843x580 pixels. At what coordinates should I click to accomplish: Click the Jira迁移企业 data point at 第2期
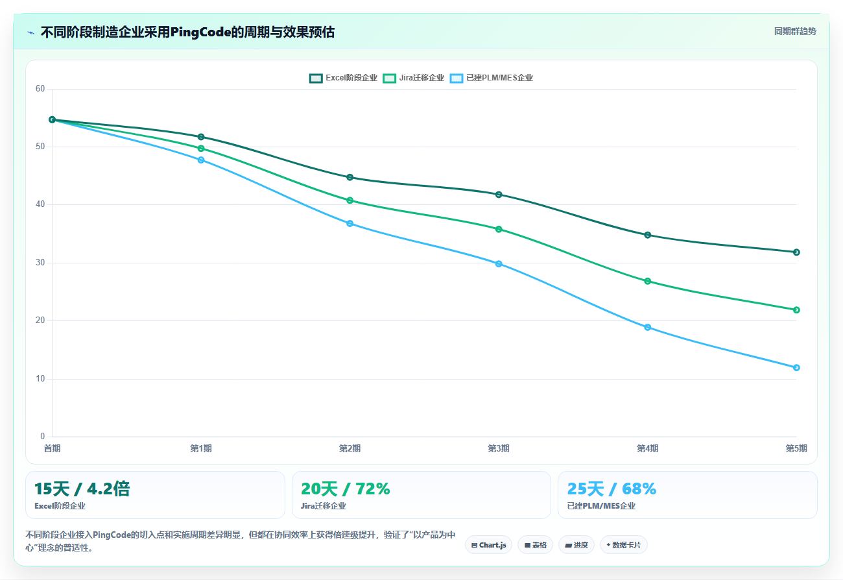coord(350,200)
